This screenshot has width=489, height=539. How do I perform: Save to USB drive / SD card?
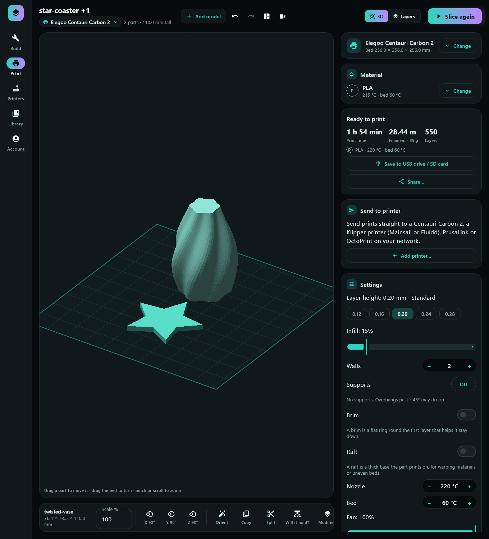pos(411,163)
